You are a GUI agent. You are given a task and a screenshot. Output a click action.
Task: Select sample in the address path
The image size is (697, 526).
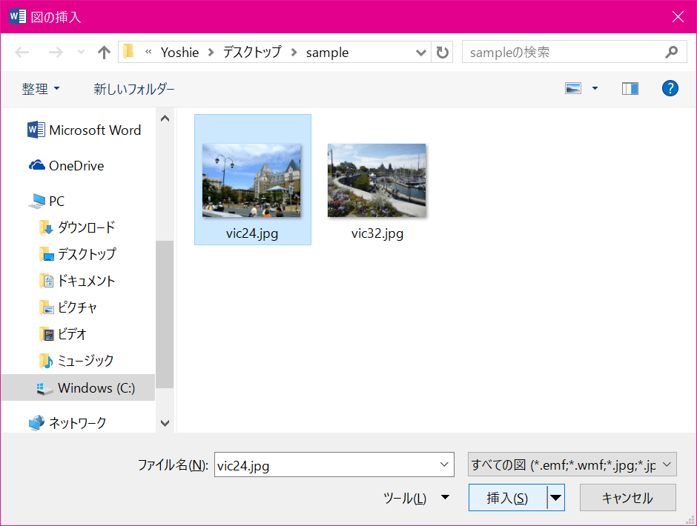327,53
